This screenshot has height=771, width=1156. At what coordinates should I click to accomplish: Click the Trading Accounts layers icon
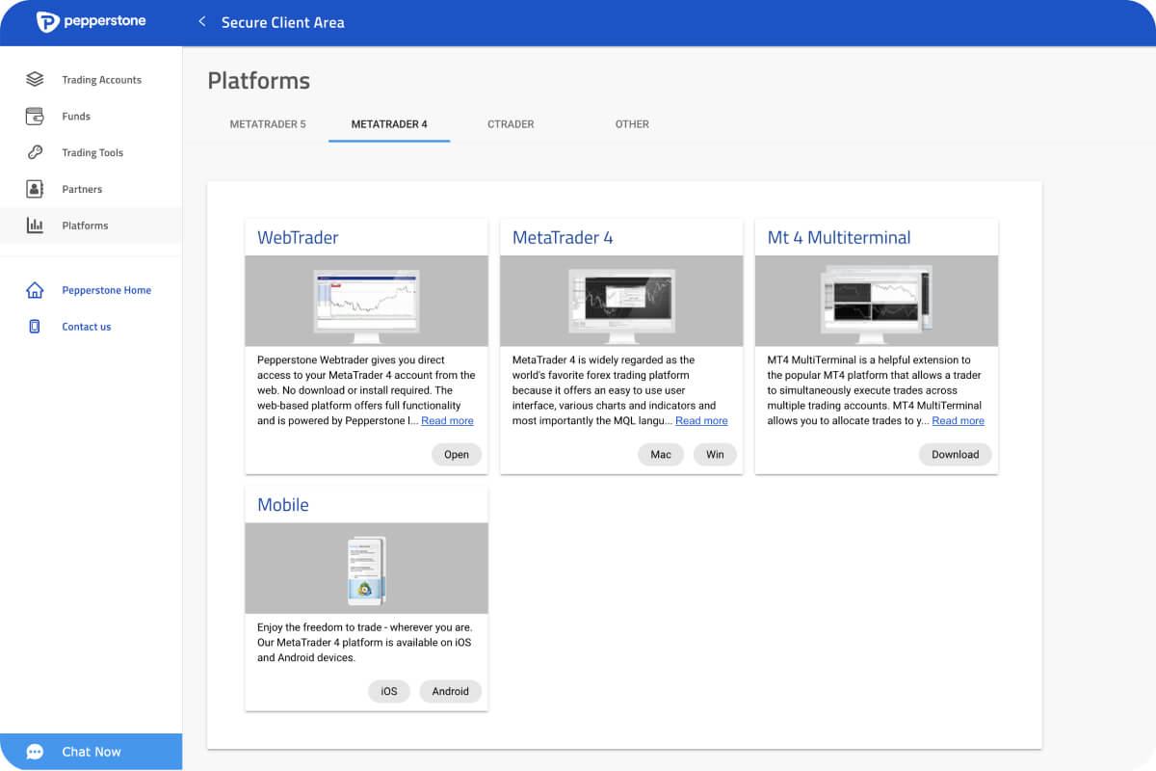pos(35,79)
